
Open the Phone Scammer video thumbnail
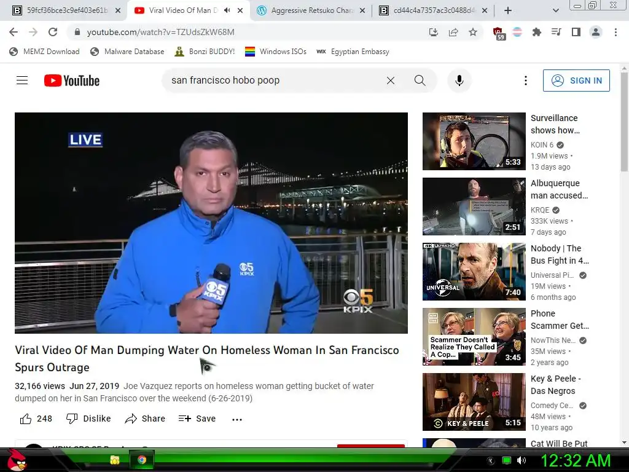pyautogui.click(x=474, y=337)
